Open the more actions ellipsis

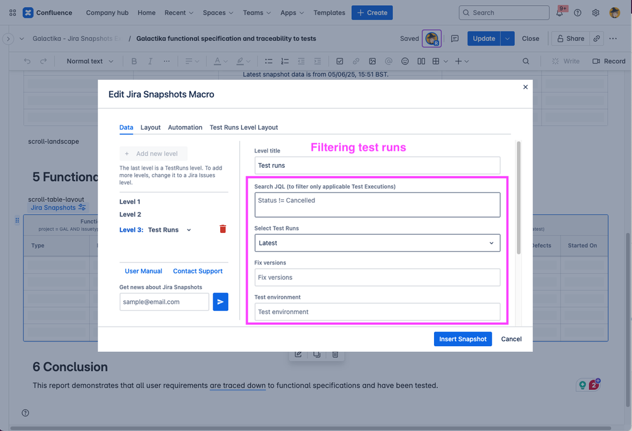click(x=613, y=39)
